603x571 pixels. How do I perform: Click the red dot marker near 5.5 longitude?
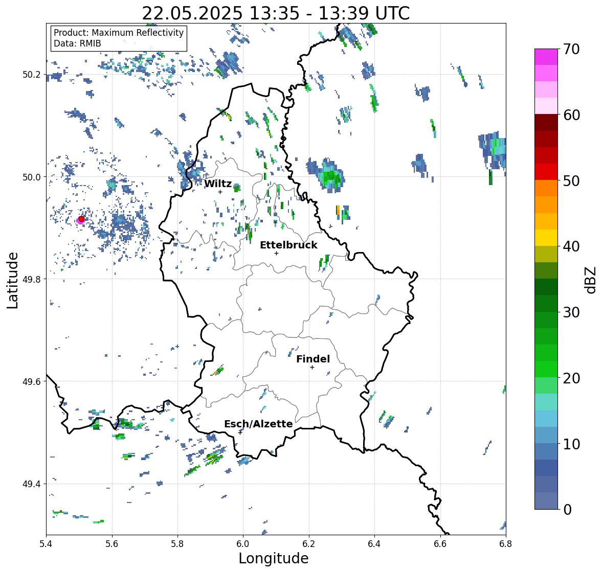(81, 219)
